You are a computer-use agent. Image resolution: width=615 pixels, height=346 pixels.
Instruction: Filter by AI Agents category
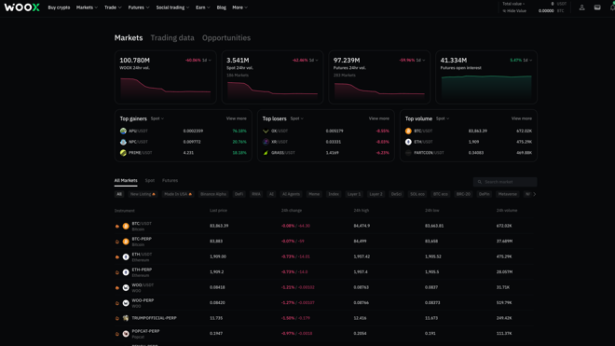point(291,194)
